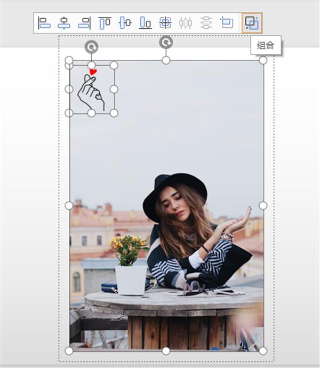Apply the equal size icon
This screenshot has height=368, width=320.
coord(227,23)
